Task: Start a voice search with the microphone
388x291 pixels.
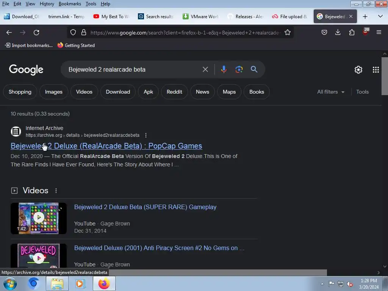Action: [224, 70]
